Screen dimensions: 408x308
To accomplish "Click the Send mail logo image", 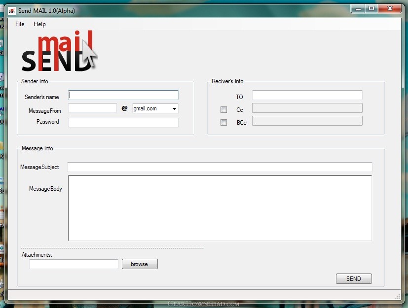I will tap(59, 51).
